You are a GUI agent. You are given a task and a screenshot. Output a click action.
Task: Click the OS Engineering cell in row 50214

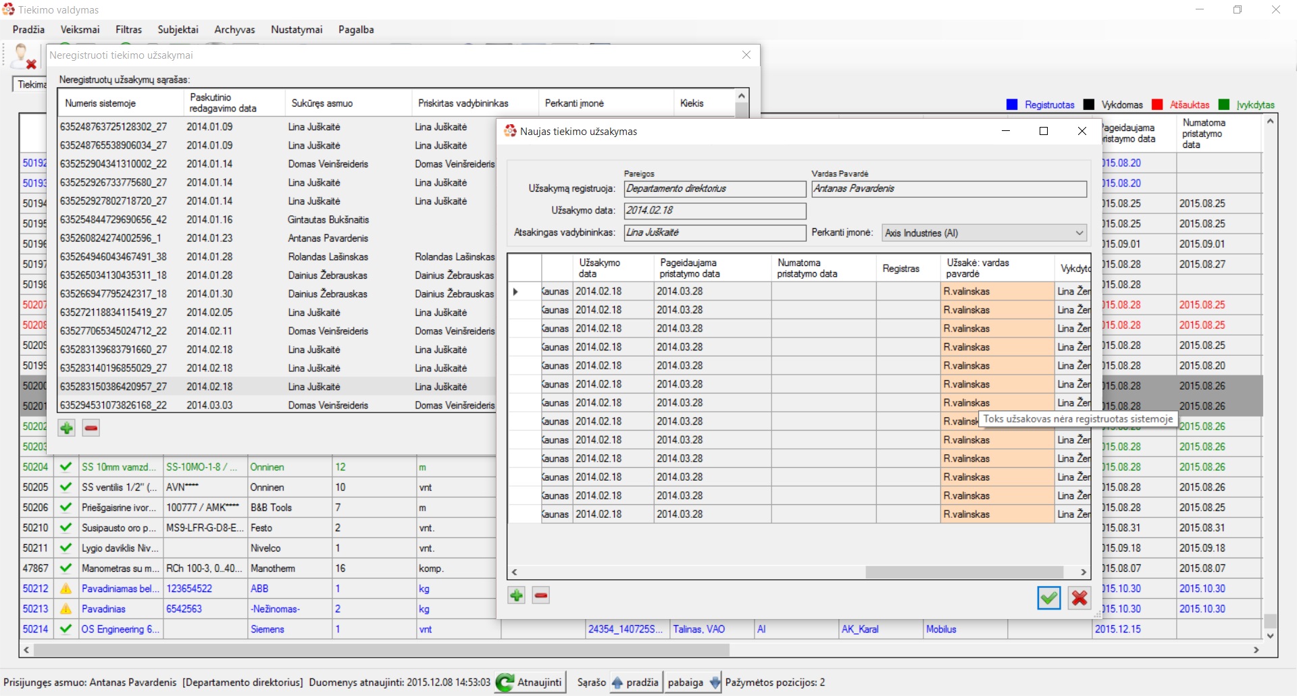coord(121,629)
